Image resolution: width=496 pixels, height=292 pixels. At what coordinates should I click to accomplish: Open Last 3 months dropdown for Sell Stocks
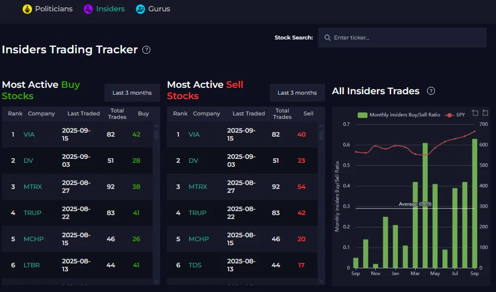[x=297, y=93]
